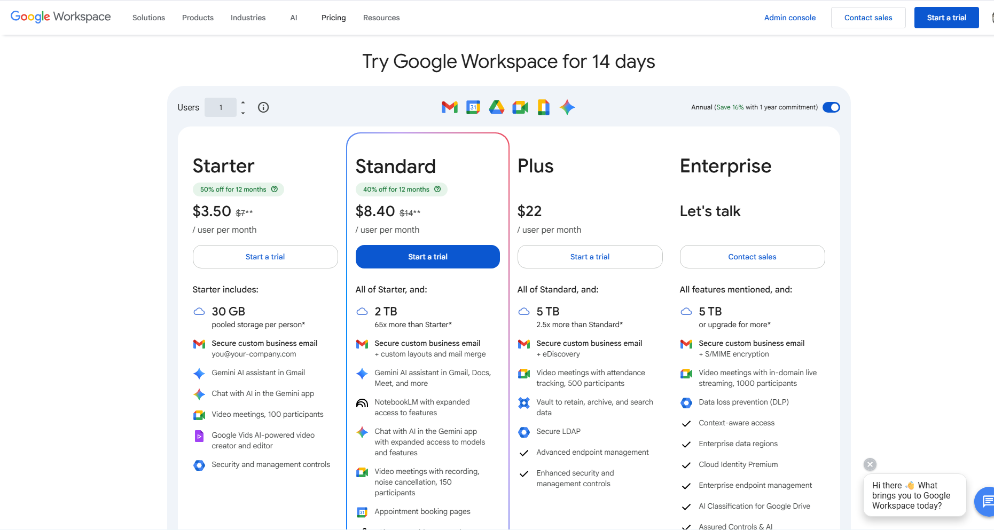Image resolution: width=994 pixels, height=530 pixels.
Task: Start a trial for the Standard plan
Action: click(427, 257)
